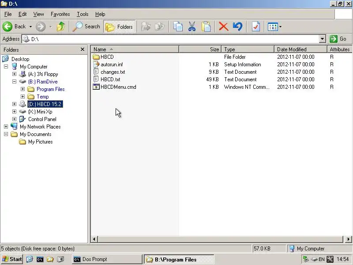The width and height of the screenshot is (353, 265).
Task: Switch to the Dos Prompt taskbar button
Action: coord(107,259)
